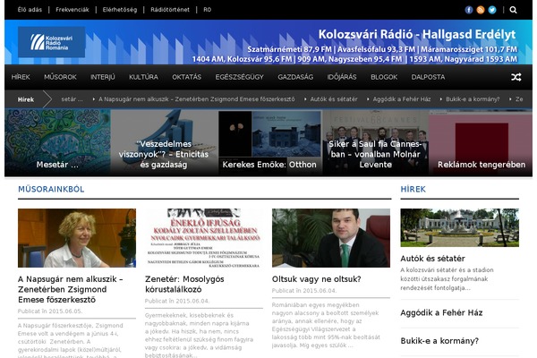Open the HÍREK menu
The image size is (537, 358).
[21, 77]
